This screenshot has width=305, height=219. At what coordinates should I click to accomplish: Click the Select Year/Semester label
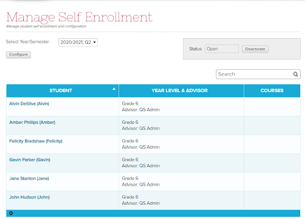27,42
